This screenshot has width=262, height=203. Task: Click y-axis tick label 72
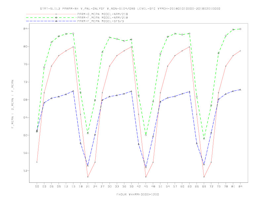(x=25, y=82)
